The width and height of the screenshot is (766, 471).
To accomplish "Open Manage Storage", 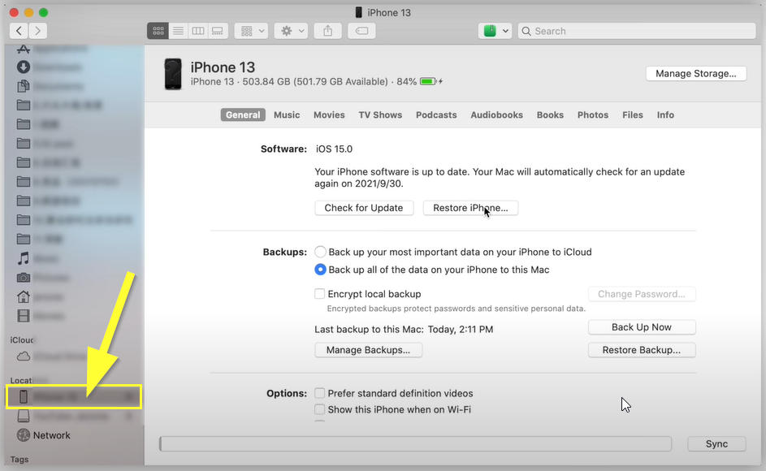I will [x=695, y=73].
